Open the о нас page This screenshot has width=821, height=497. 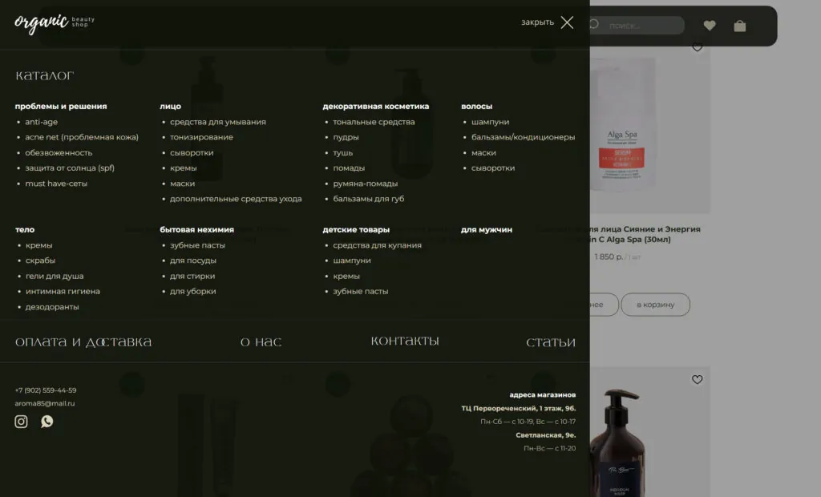[x=261, y=342]
